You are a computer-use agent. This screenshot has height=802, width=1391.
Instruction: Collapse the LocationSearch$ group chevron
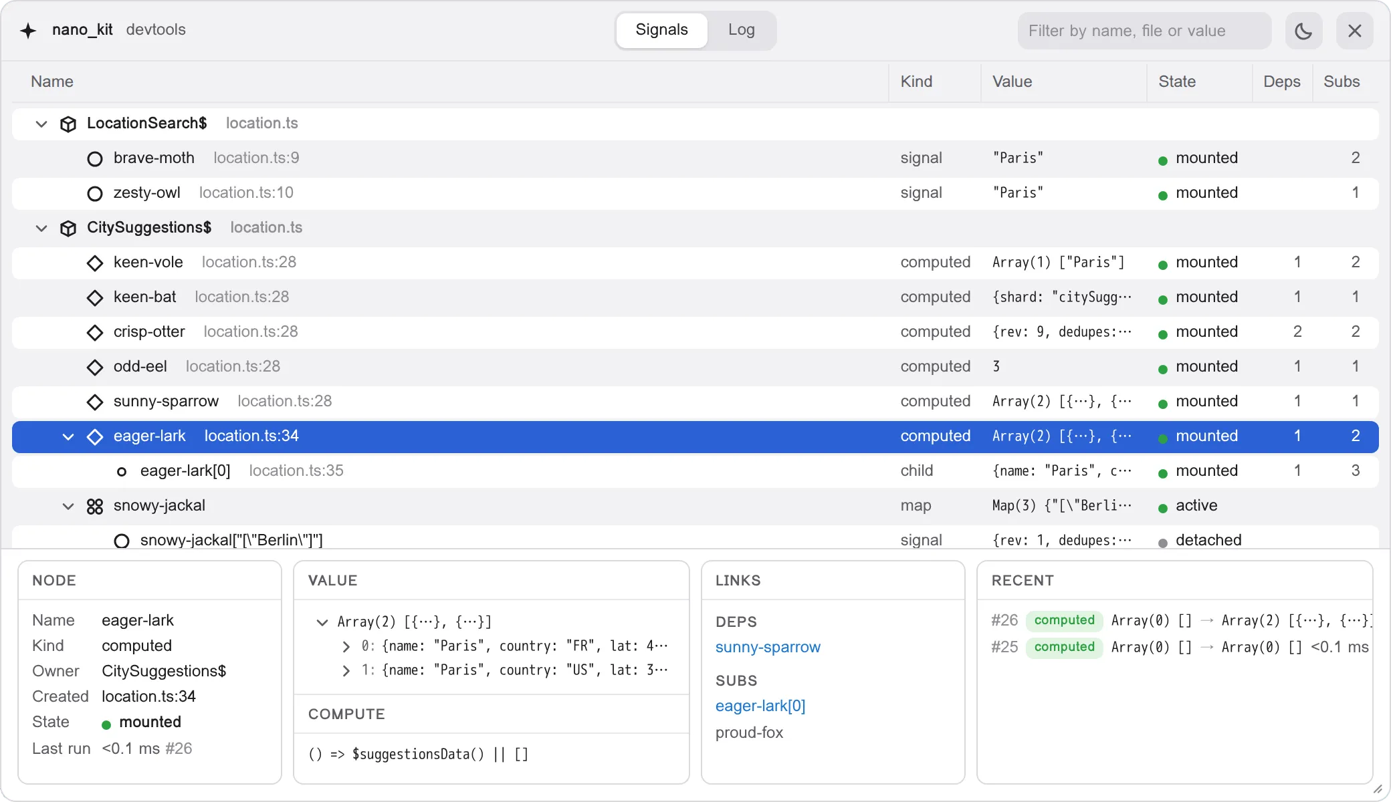[x=41, y=124]
